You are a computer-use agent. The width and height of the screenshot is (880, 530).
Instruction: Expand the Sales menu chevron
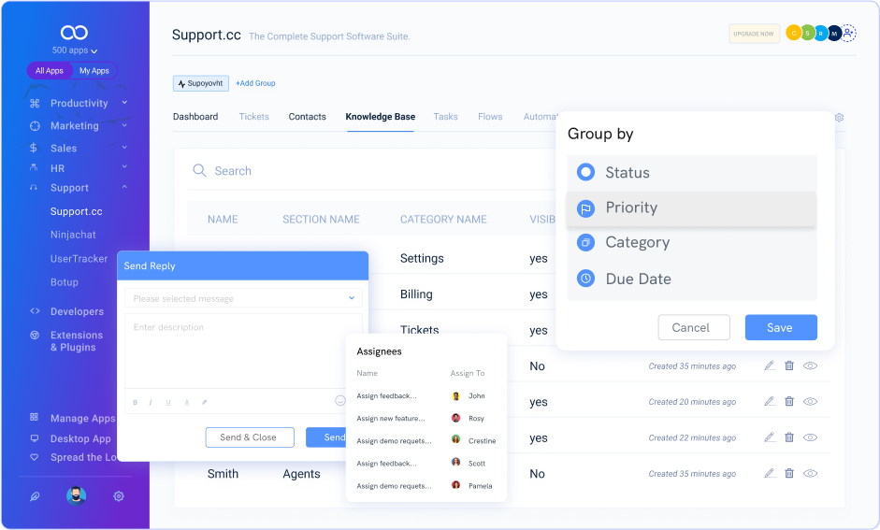coord(124,148)
